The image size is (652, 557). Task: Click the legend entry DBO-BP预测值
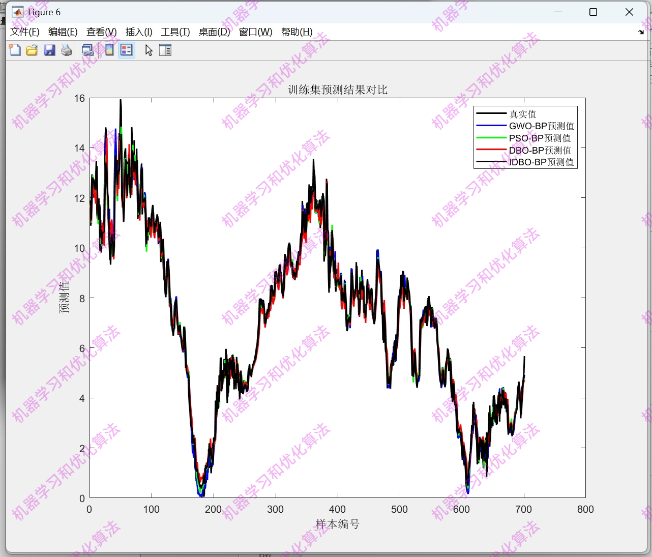click(x=540, y=151)
